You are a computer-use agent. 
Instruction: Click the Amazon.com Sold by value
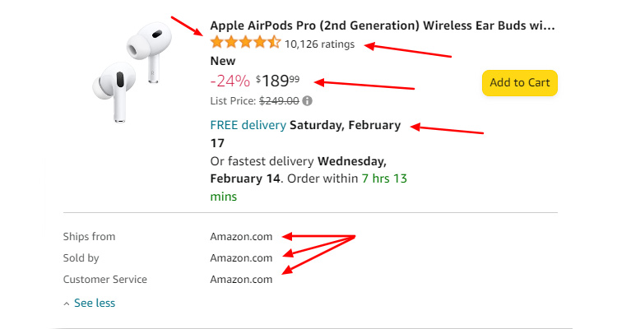(241, 258)
